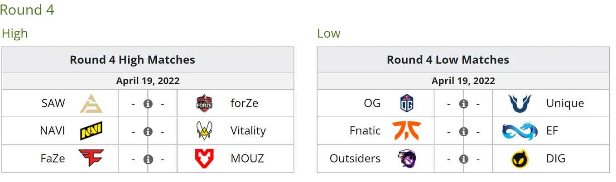
Task: Click the MOUZ heart logo
Action: tap(204, 158)
